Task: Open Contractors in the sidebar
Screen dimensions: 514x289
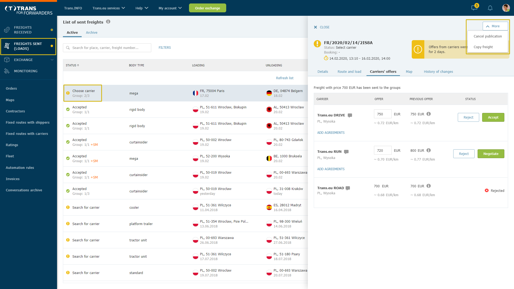Action: (15, 111)
